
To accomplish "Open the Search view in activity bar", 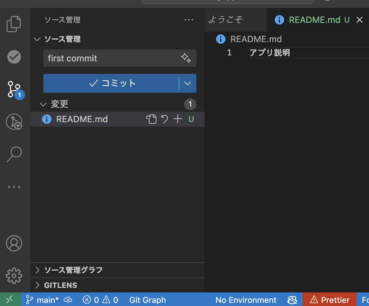I will click(14, 154).
